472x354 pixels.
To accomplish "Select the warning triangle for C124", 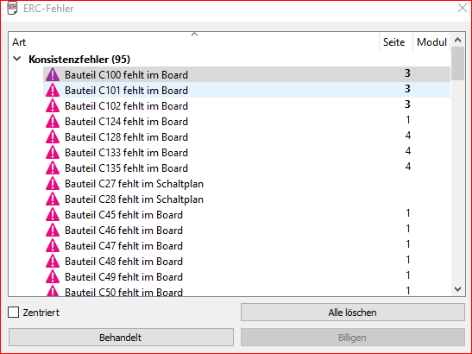I will [x=53, y=121].
